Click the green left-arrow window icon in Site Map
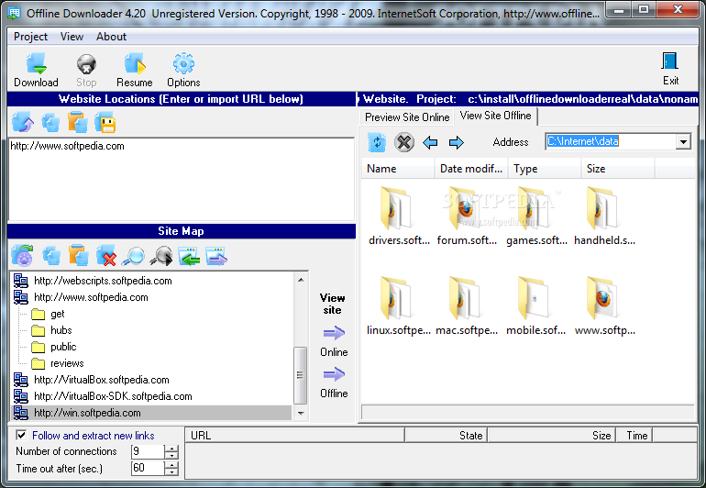Viewport: 706px width, 488px height. pos(189,256)
